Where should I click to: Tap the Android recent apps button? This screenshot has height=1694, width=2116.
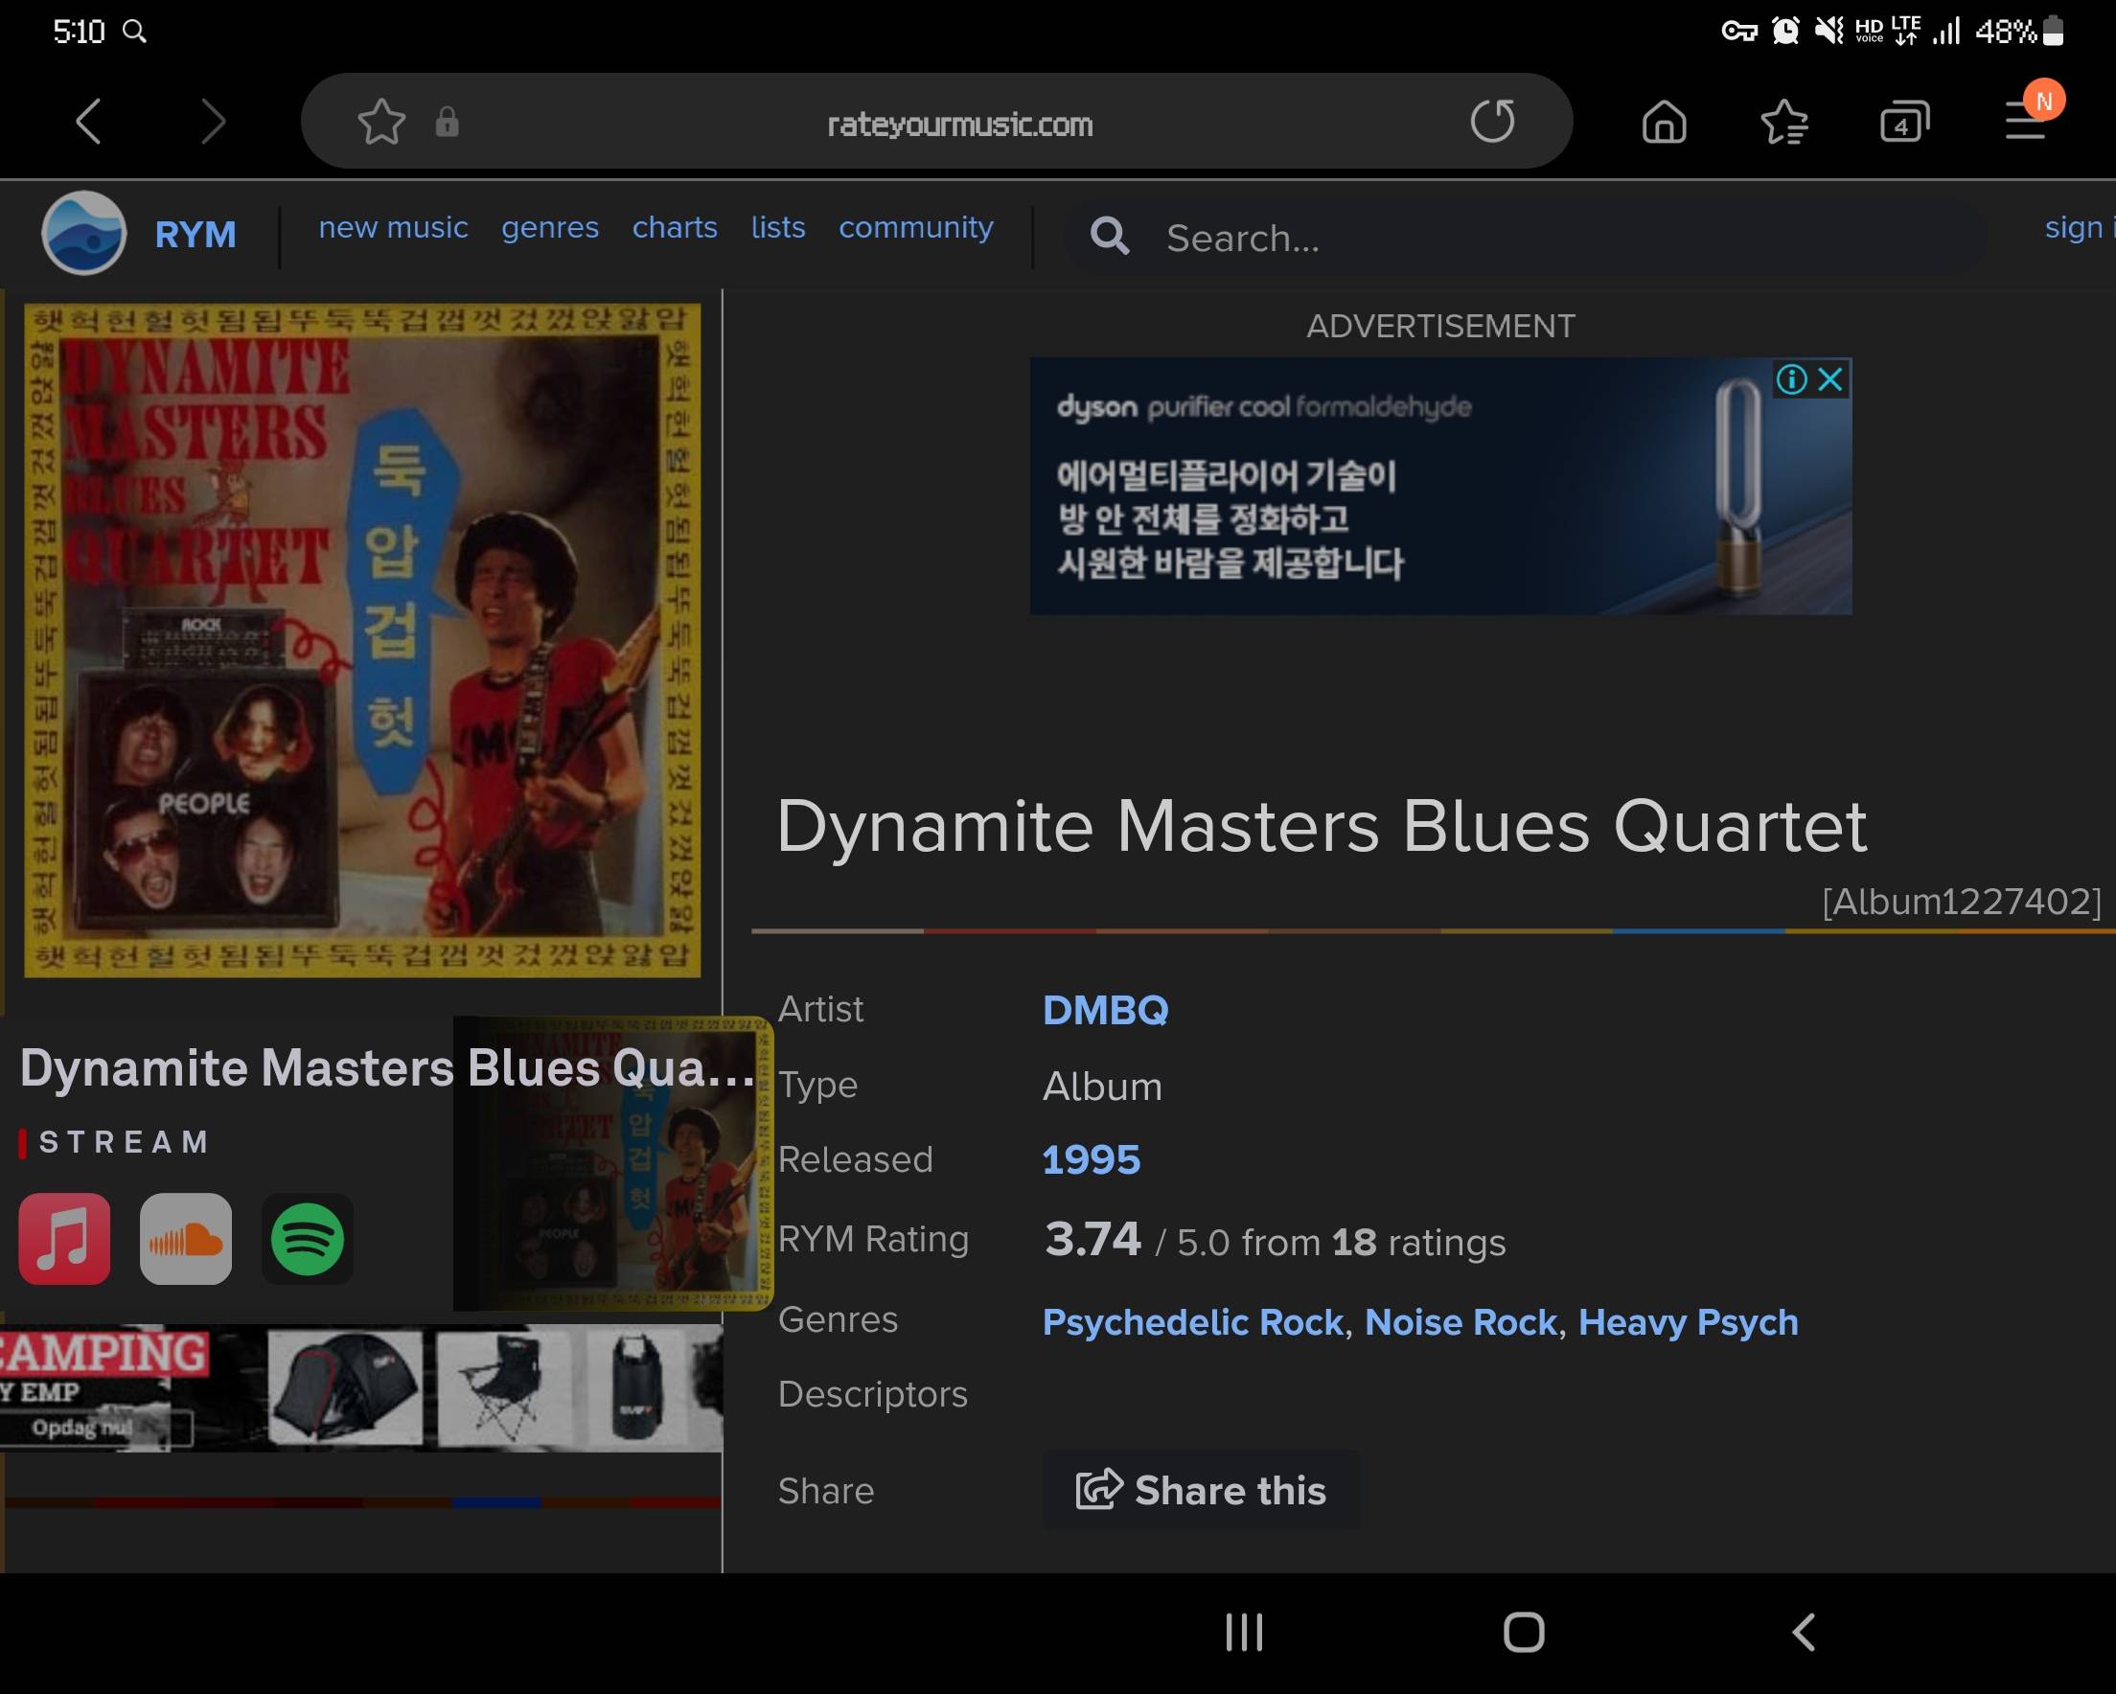1244,1632
